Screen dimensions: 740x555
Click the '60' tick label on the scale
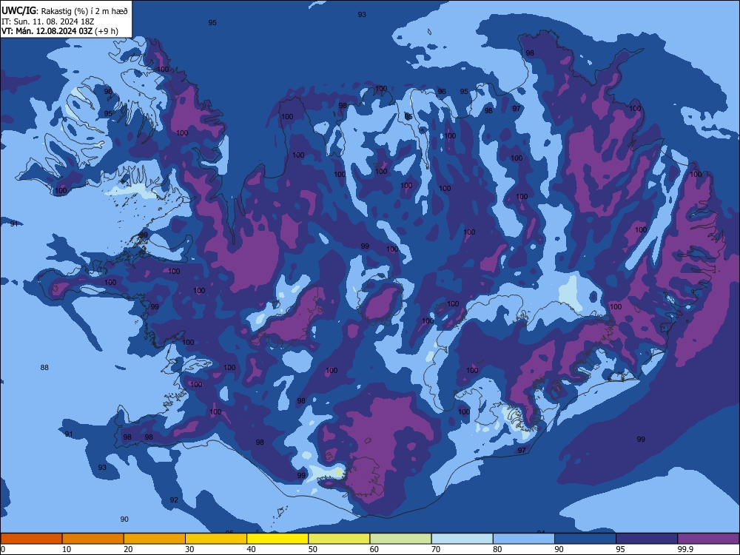tap(374, 549)
